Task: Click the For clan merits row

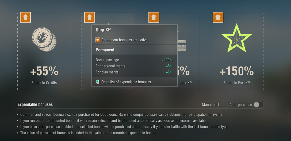Action: 134,72
